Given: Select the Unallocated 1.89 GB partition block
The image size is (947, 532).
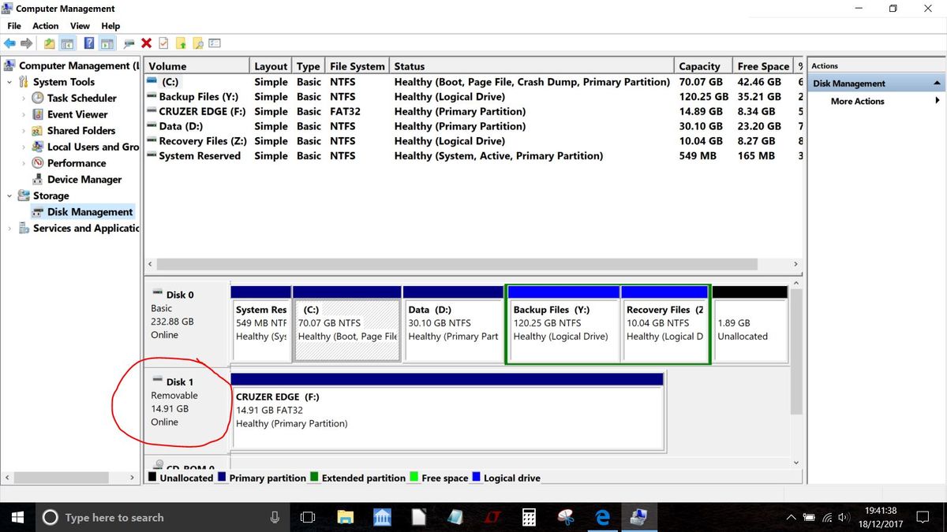Looking at the screenshot, I should tap(750, 329).
